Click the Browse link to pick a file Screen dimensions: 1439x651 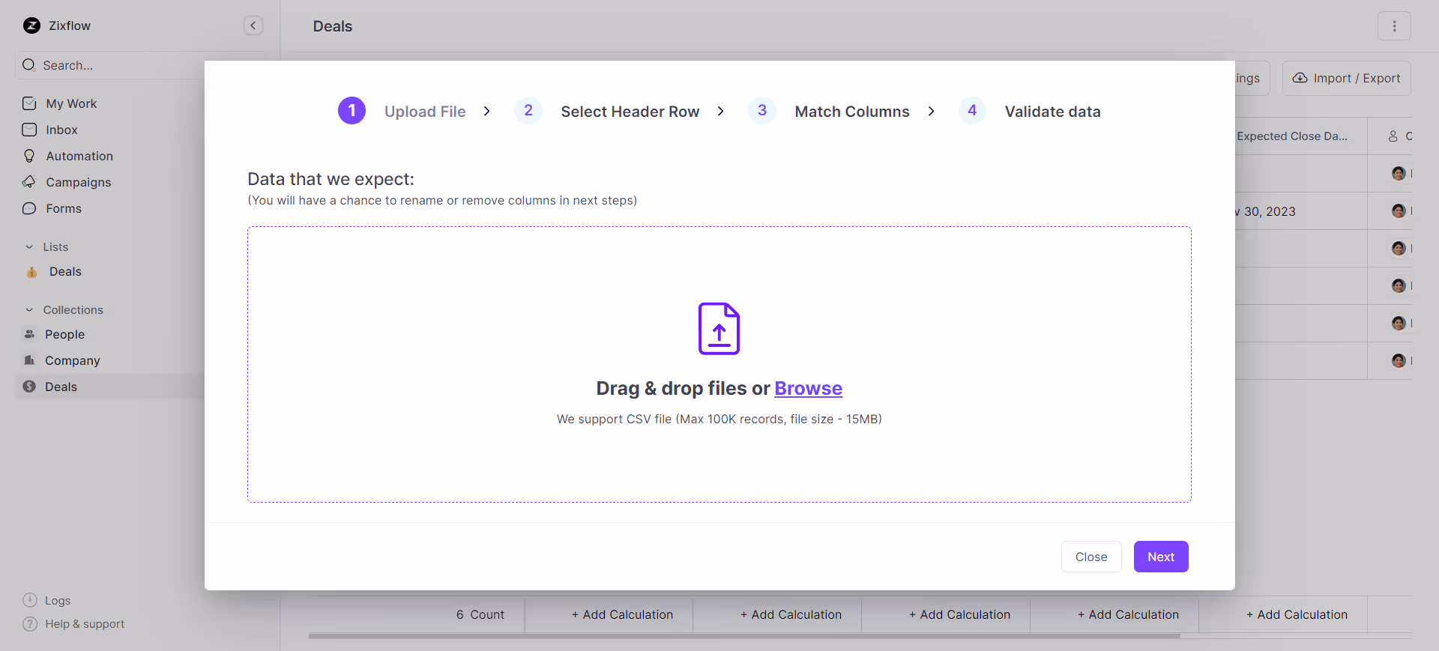pos(808,388)
